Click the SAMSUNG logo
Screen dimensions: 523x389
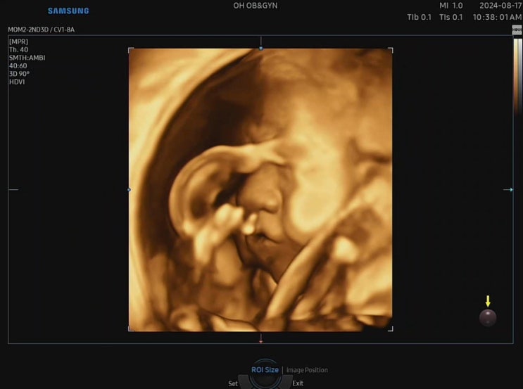[x=68, y=11]
